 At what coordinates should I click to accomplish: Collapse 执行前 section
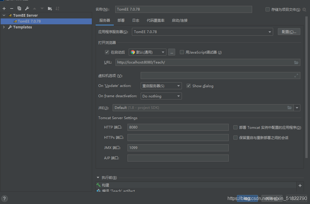click(98, 177)
